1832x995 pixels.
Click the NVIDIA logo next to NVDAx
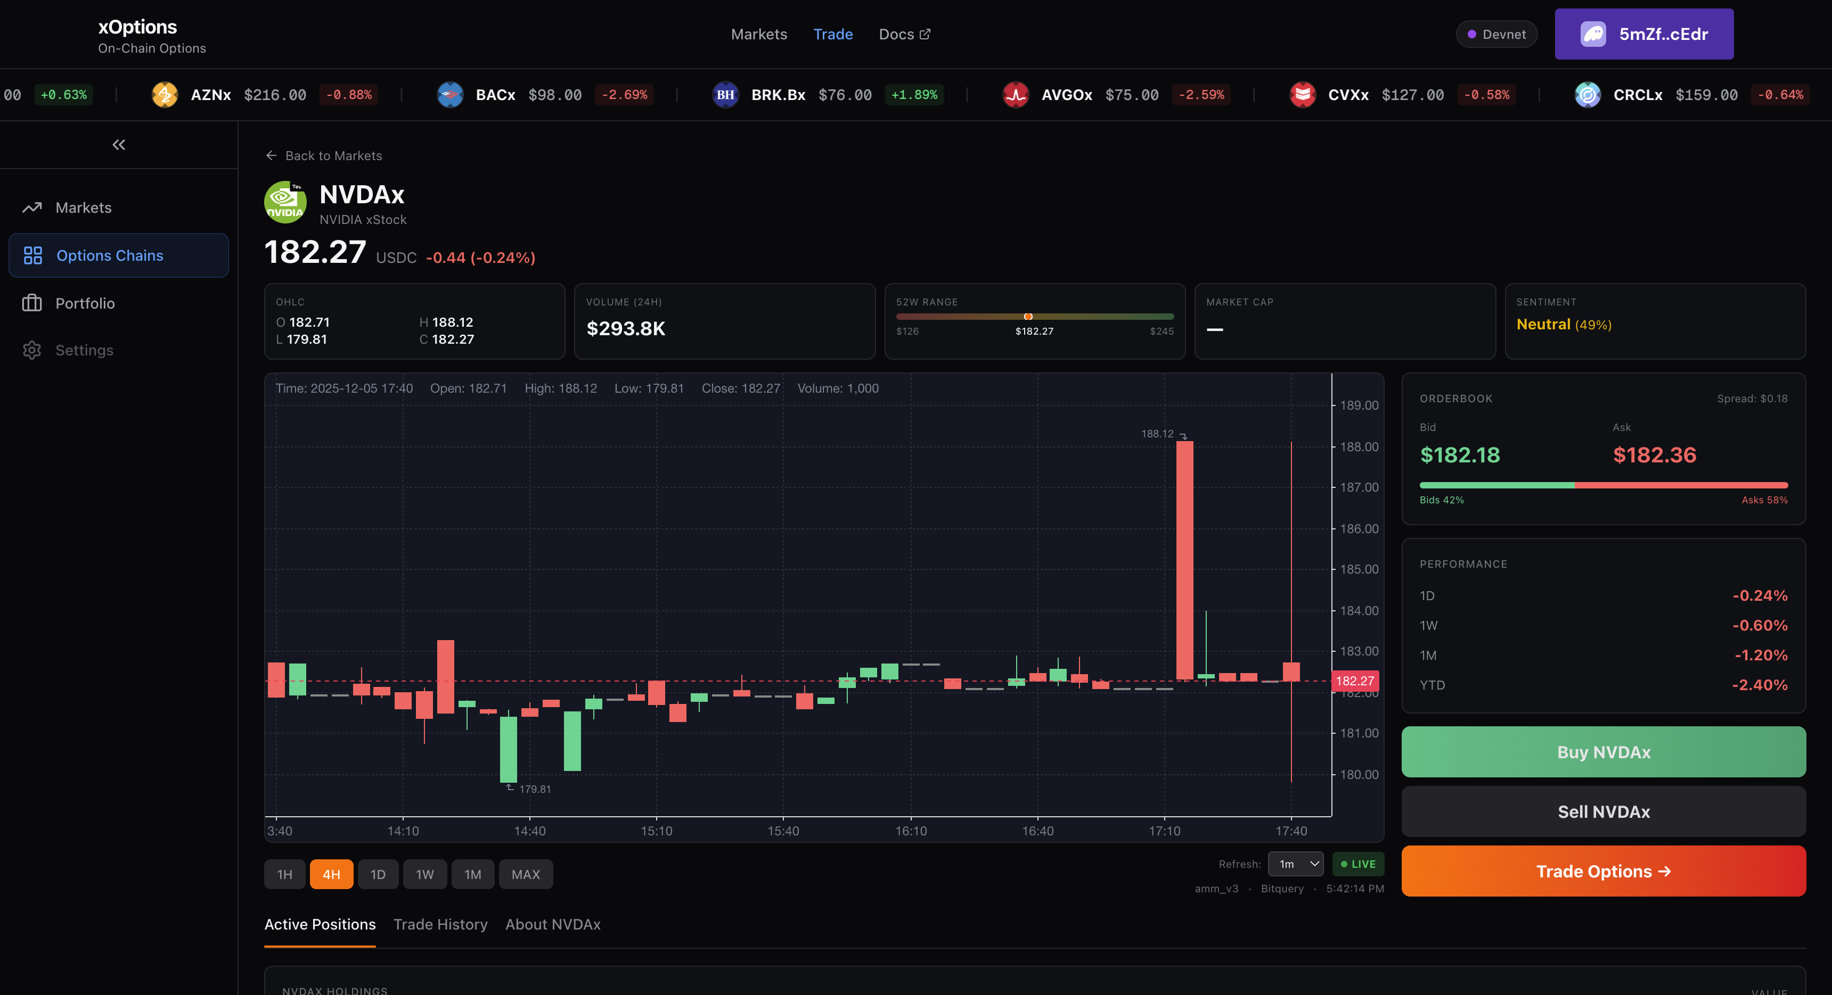coord(285,203)
